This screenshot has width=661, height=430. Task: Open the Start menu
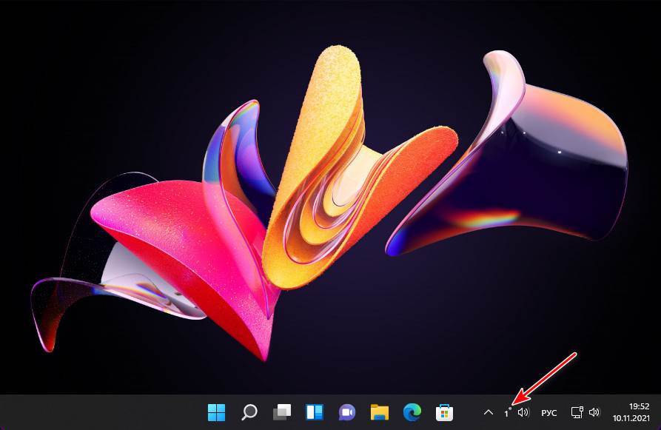pos(217,412)
